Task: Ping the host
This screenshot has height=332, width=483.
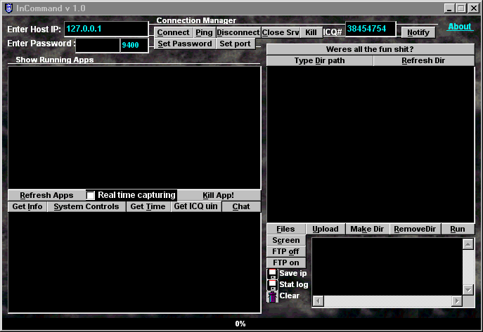Action: [x=204, y=32]
